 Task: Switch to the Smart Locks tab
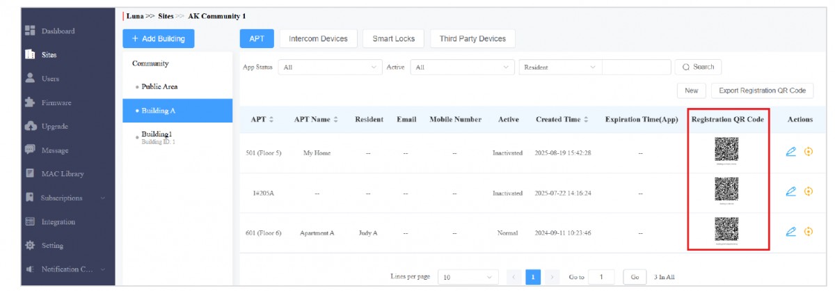393,39
